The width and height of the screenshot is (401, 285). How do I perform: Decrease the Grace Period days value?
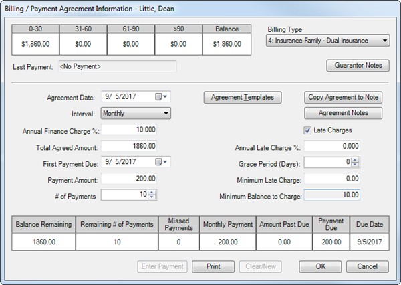[x=355, y=165]
